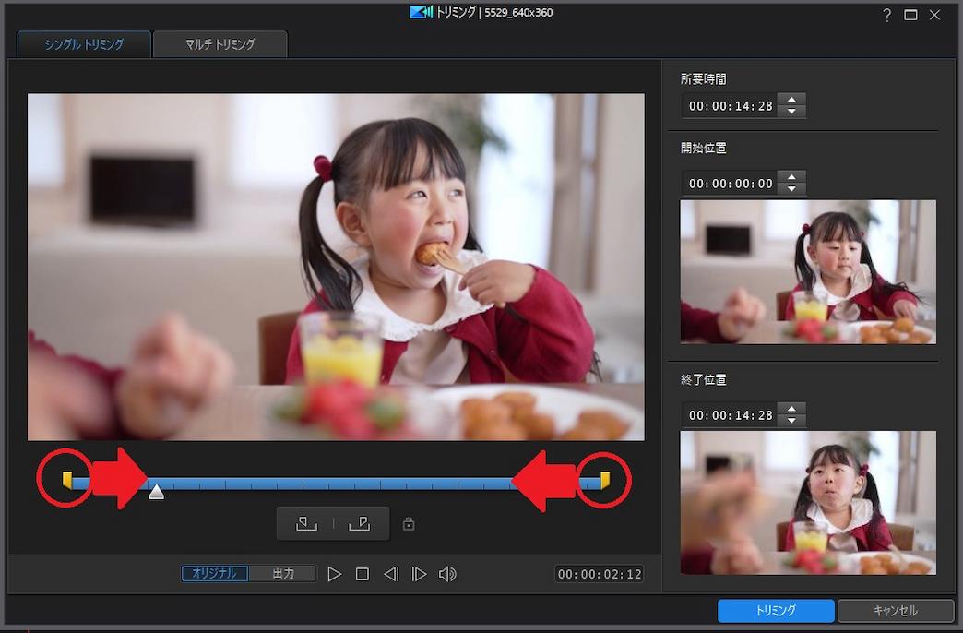This screenshot has width=963, height=633.
Task: Stop the video playback
Action: pos(362,573)
